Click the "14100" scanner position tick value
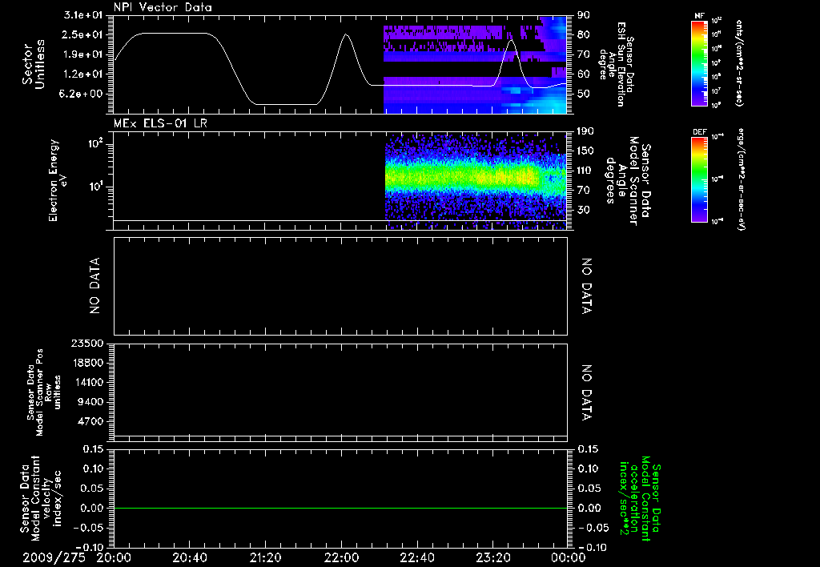 coord(86,382)
